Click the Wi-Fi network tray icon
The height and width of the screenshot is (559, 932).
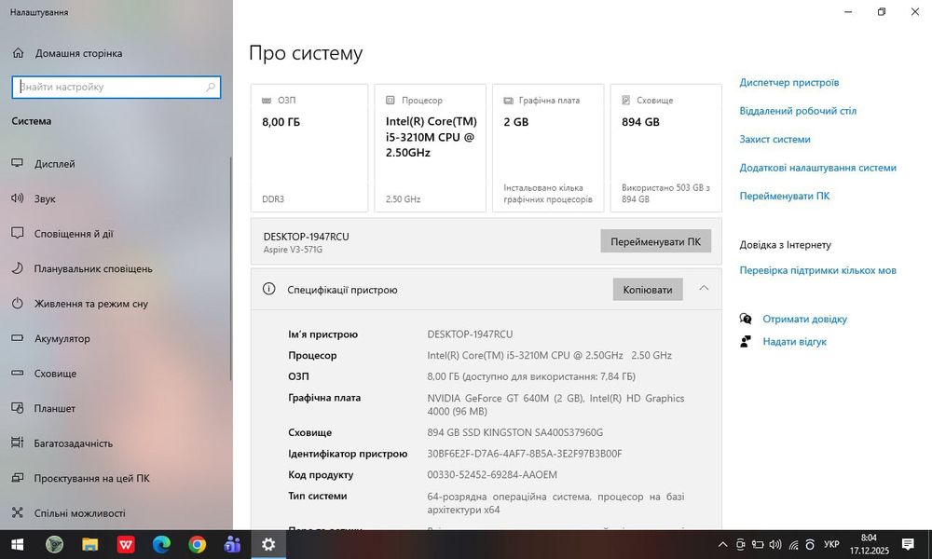click(x=793, y=544)
